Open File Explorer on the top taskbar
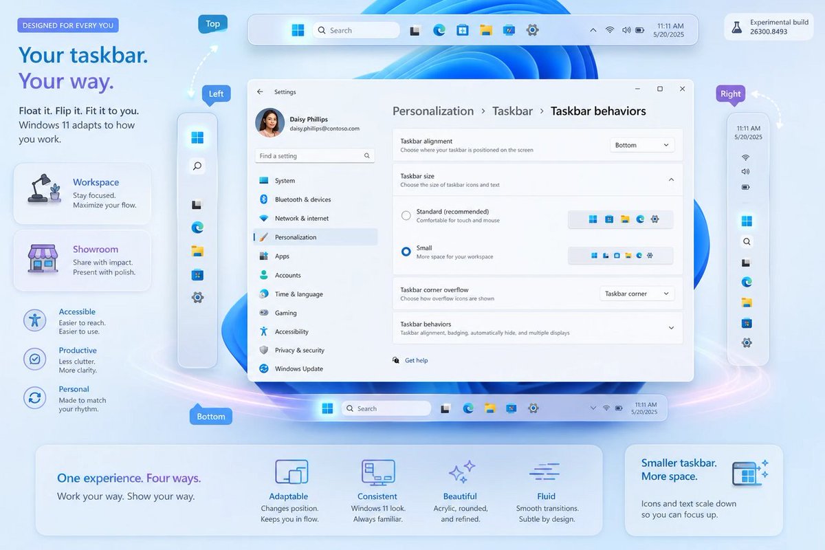This screenshot has width=825, height=550. pos(486,30)
